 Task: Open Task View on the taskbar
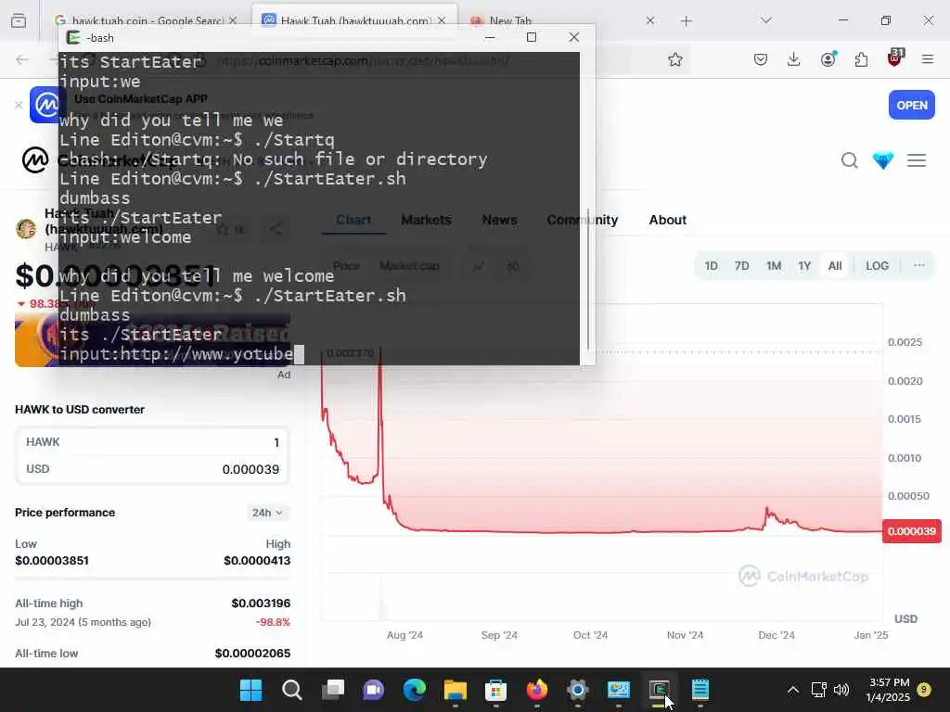pos(333,690)
